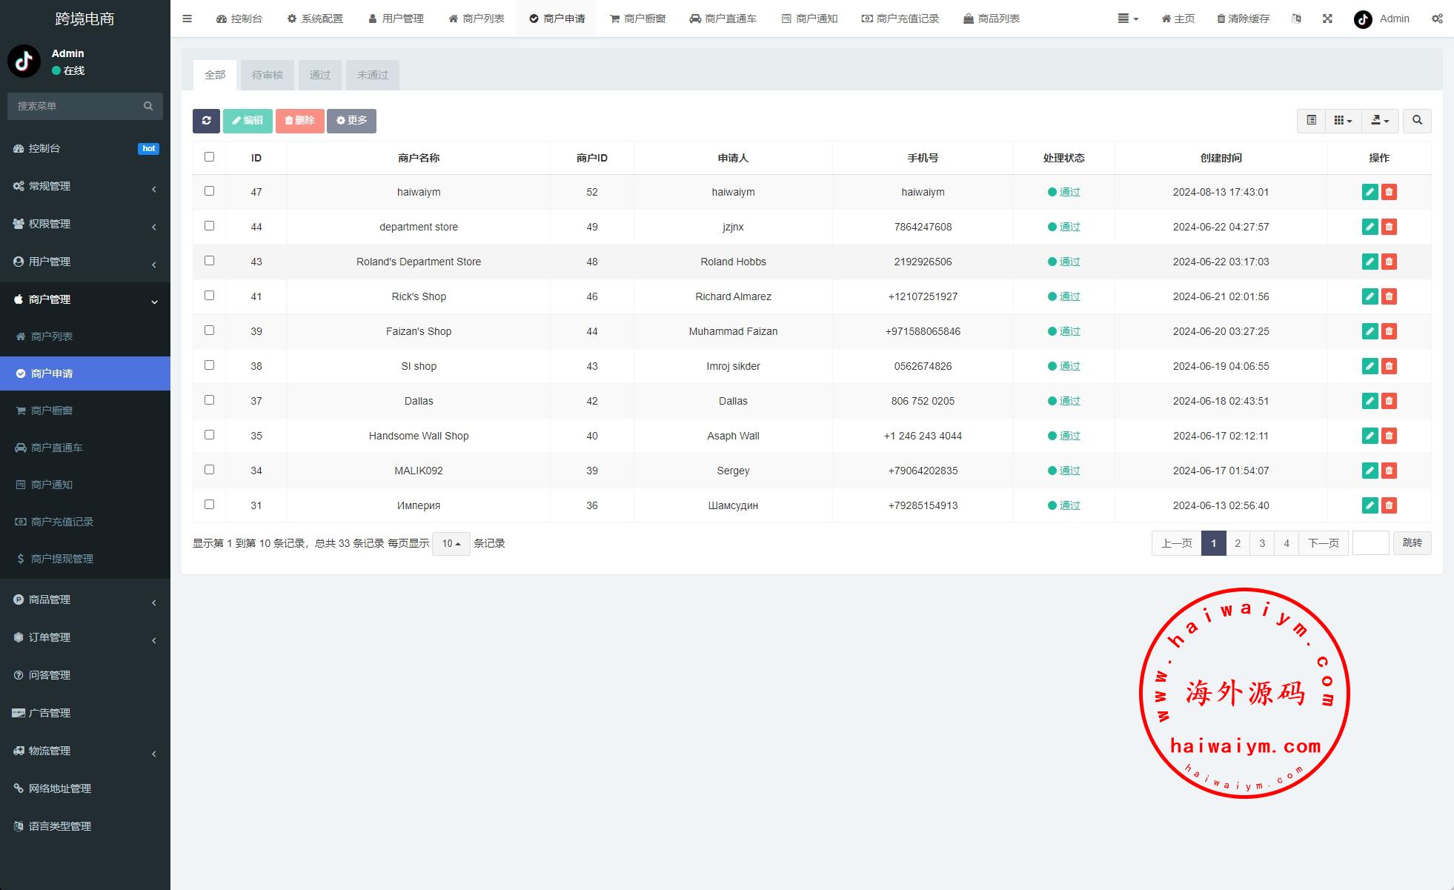Click the settings cogs icon at top right
The height and width of the screenshot is (890, 1454).
point(1436,19)
